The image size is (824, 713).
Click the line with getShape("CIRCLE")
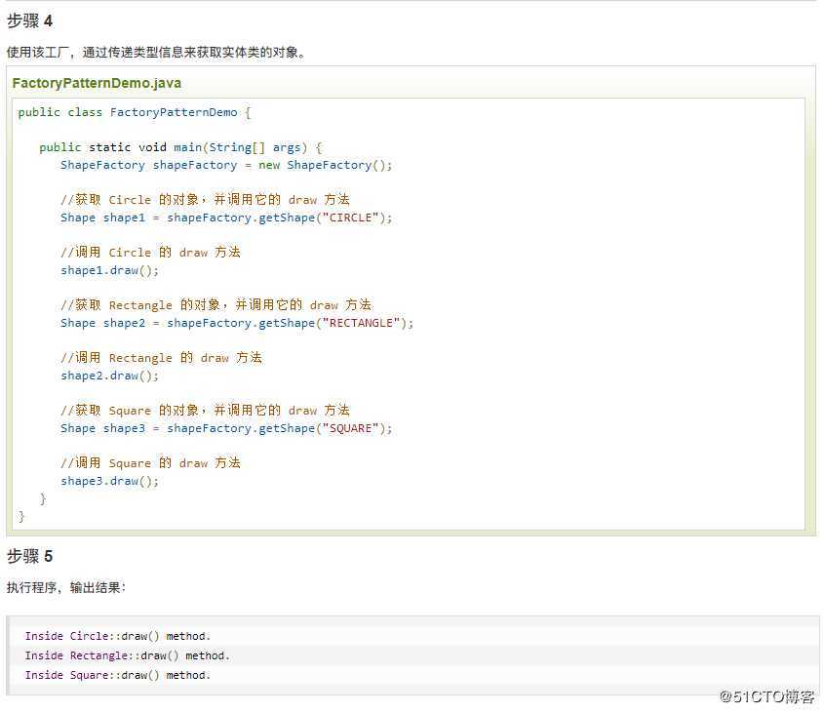226,218
